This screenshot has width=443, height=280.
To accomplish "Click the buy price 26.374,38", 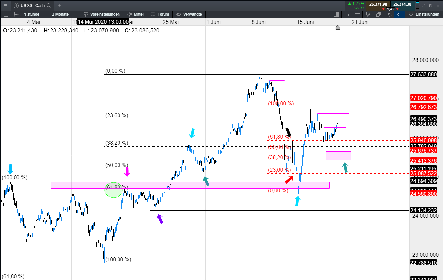I will pyautogui.click(x=402, y=4).
